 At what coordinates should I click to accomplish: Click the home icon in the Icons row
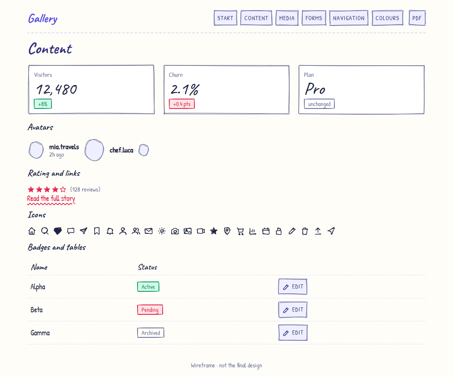pyautogui.click(x=32, y=231)
